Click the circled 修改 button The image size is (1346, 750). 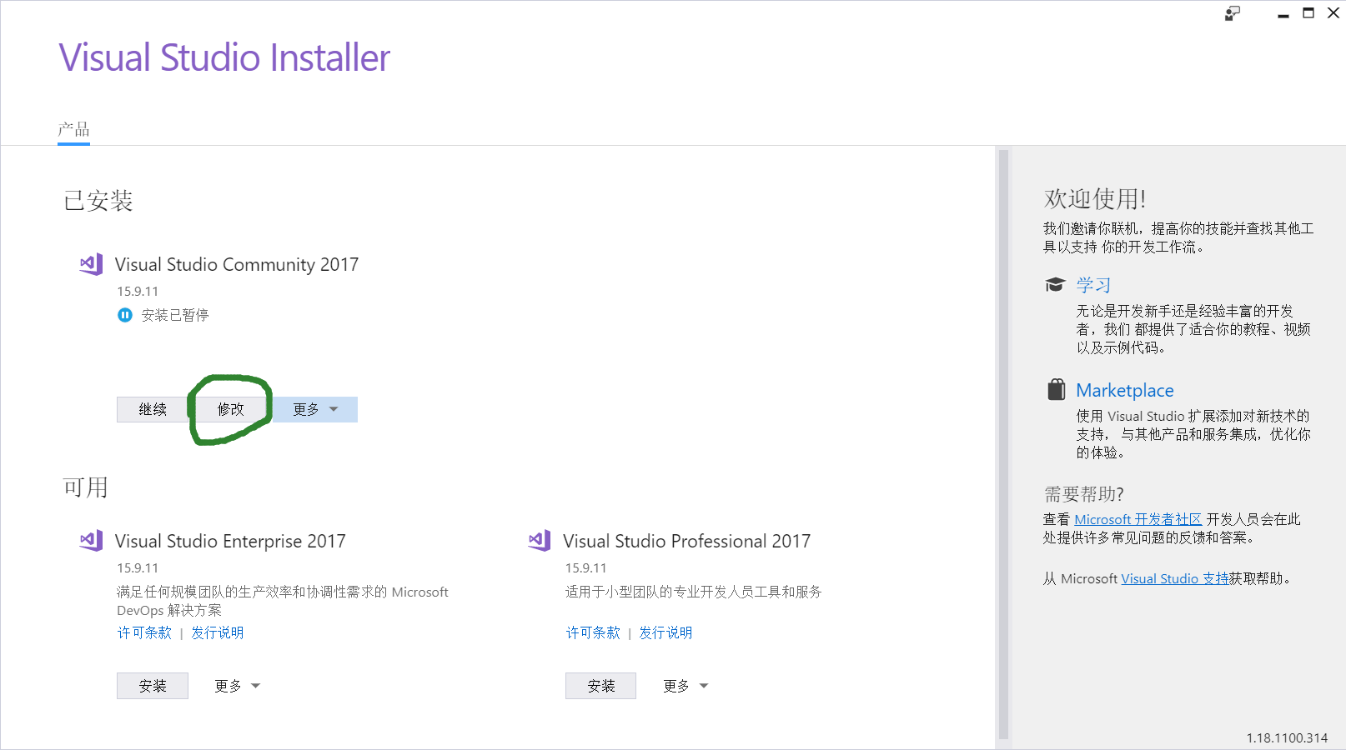point(231,408)
